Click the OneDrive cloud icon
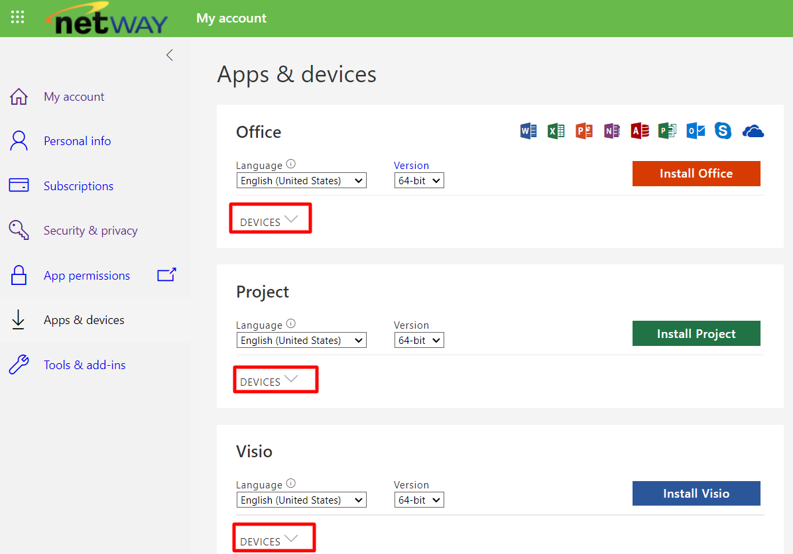Viewport: 793px width, 554px height. (x=753, y=131)
